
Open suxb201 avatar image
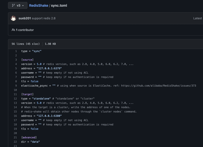pyautogui.click(x=13, y=18)
